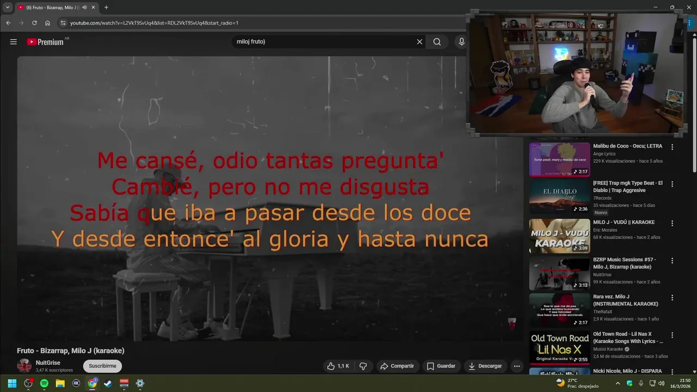697x392 pixels.
Task: Click 'Ange Lyrics' channel name
Action: (x=604, y=154)
